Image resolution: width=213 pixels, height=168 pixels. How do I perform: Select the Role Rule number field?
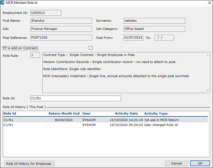pos(35,55)
